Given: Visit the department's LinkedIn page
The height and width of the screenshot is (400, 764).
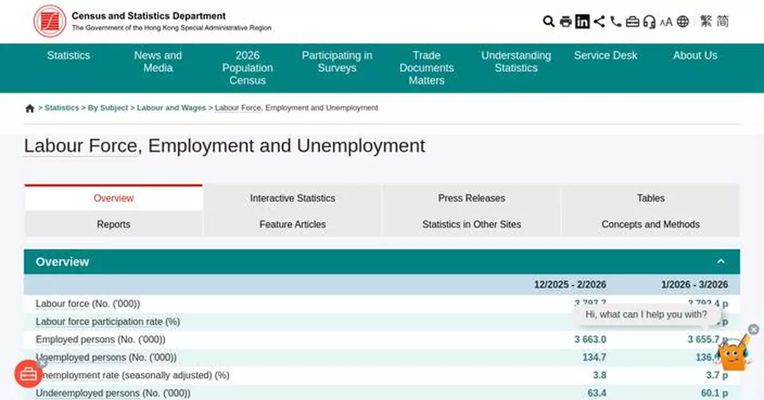Looking at the screenshot, I should point(582,21).
